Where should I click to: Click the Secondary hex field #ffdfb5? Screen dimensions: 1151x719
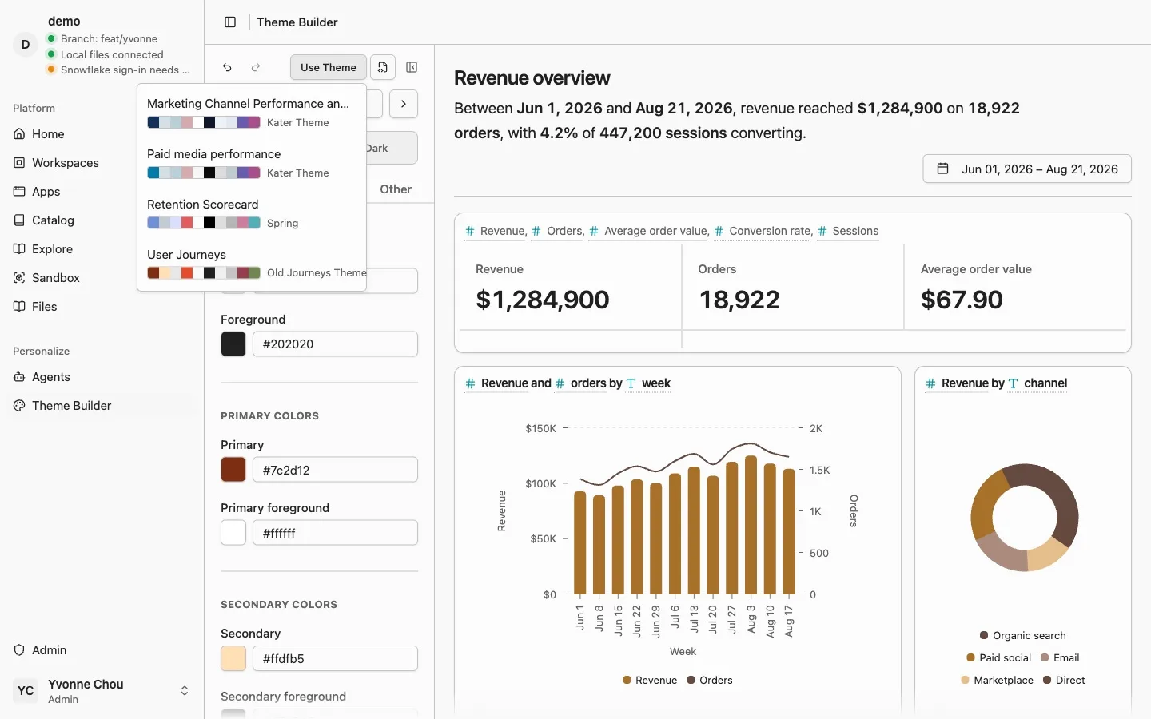click(x=335, y=659)
